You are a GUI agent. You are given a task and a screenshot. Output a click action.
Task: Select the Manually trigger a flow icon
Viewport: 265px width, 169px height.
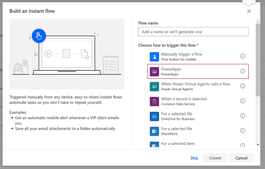click(x=154, y=57)
